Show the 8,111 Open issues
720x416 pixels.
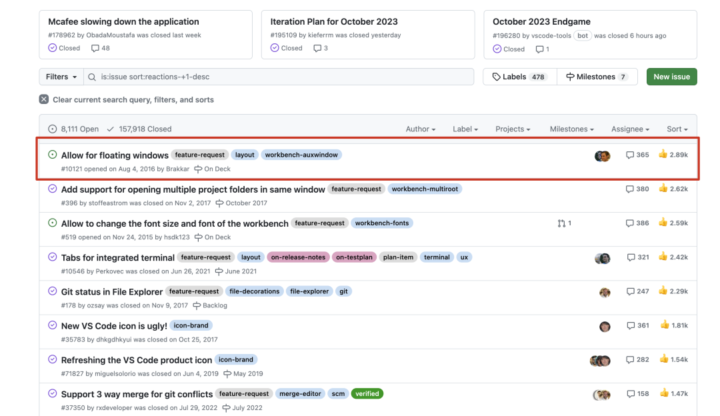pos(73,129)
